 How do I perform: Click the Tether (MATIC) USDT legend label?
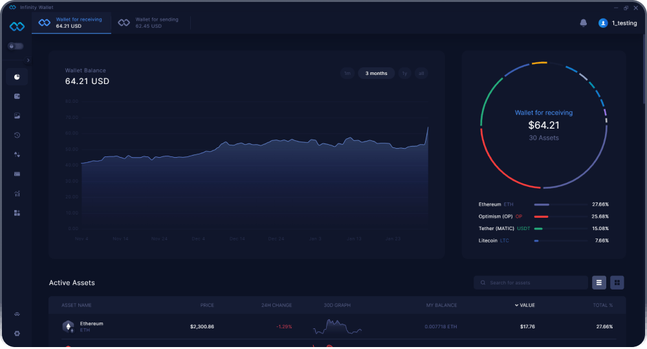[x=504, y=228]
